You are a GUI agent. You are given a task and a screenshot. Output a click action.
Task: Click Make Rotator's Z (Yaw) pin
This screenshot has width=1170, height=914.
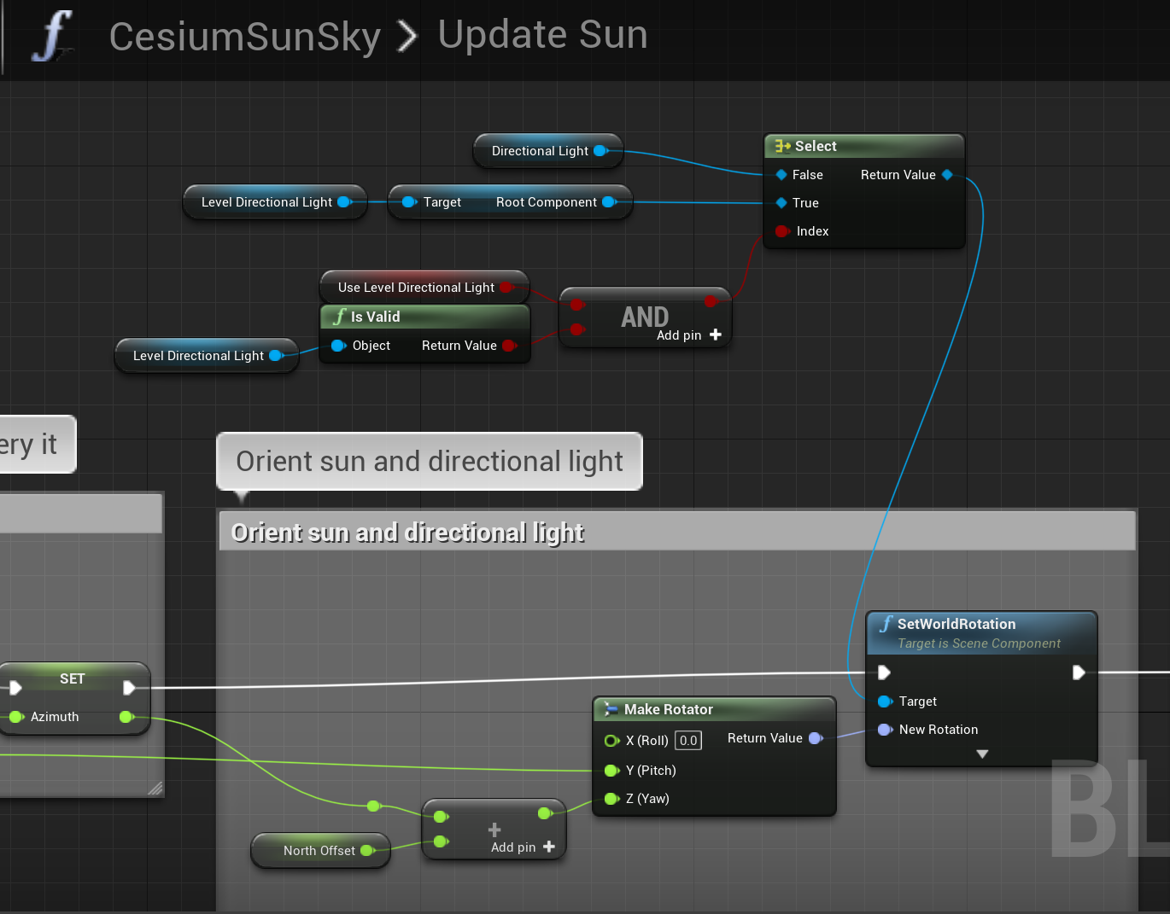pyautogui.click(x=611, y=799)
